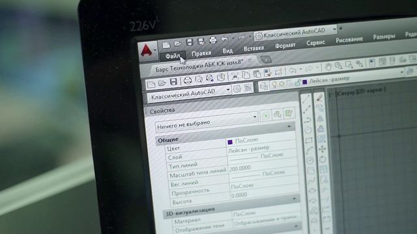Toggle PICKADD button in Свойства panel
The image size is (417, 234).
pyautogui.click(x=266, y=116)
